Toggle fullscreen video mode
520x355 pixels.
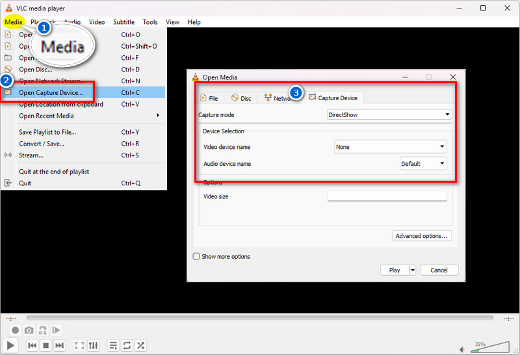pos(79,345)
